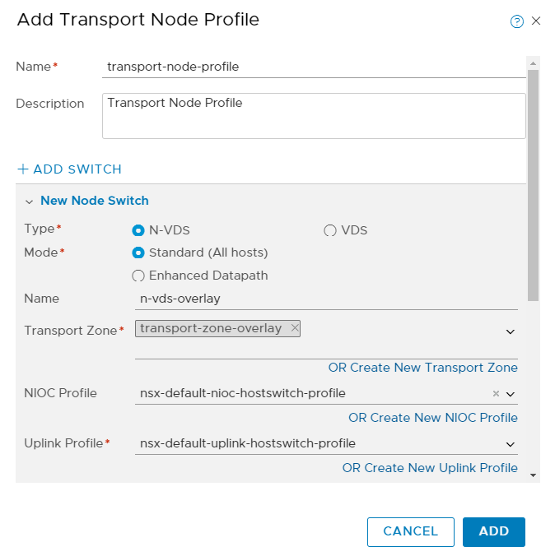This screenshot has width=555, height=556.
Task: Click OR Create New Uplink Profile link
Action: click(430, 468)
